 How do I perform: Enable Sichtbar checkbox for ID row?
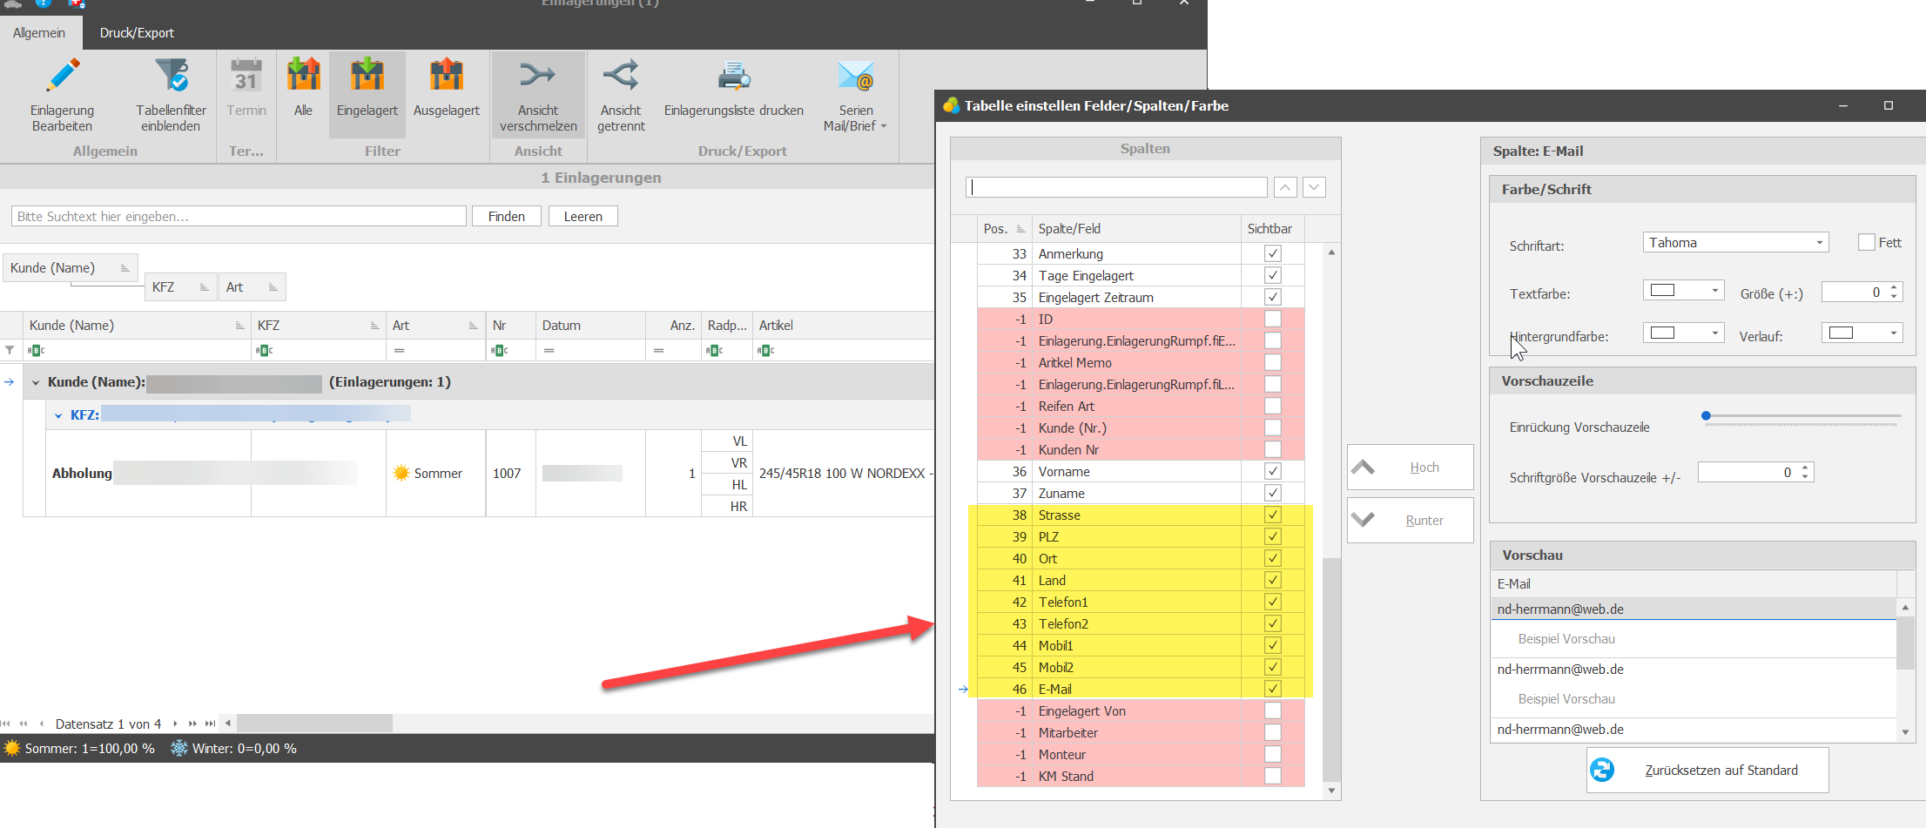(1272, 319)
